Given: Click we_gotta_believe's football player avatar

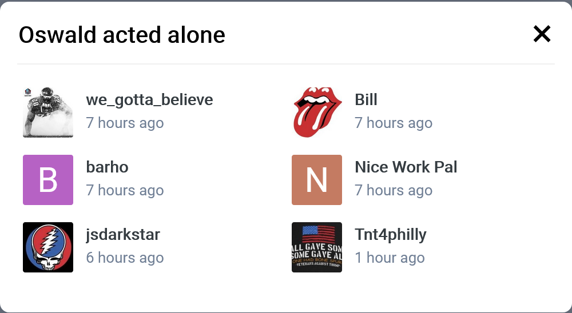Looking at the screenshot, I should click(x=48, y=113).
